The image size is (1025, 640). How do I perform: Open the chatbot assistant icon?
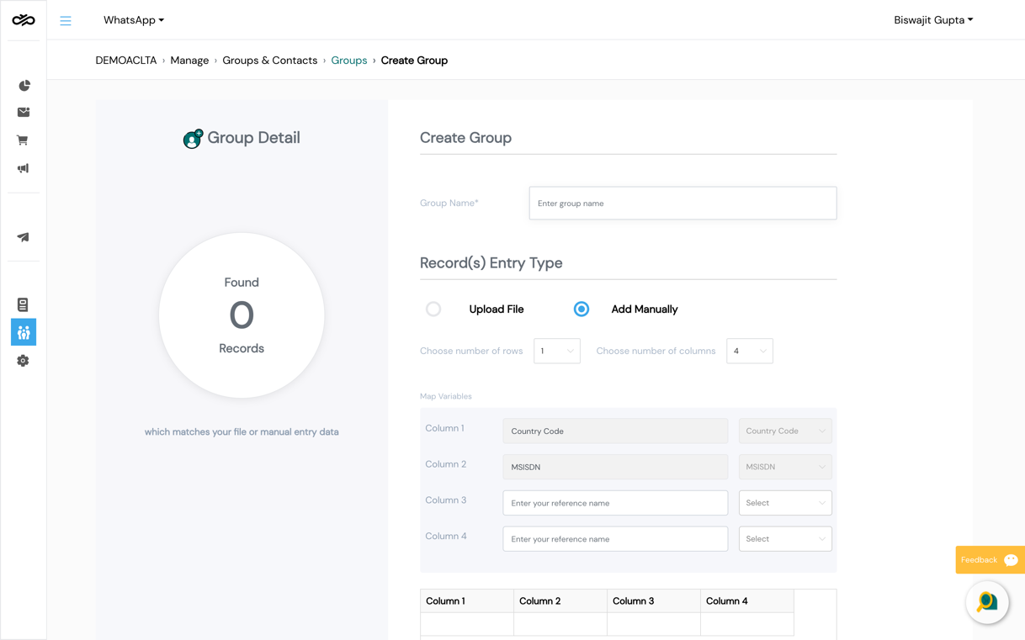click(x=987, y=602)
